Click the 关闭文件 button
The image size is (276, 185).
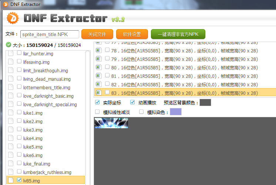[x=97, y=34]
